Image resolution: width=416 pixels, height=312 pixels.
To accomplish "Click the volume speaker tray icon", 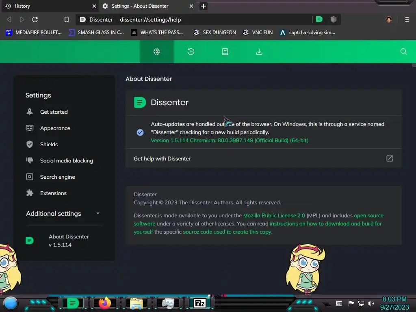I will (x=371, y=303).
